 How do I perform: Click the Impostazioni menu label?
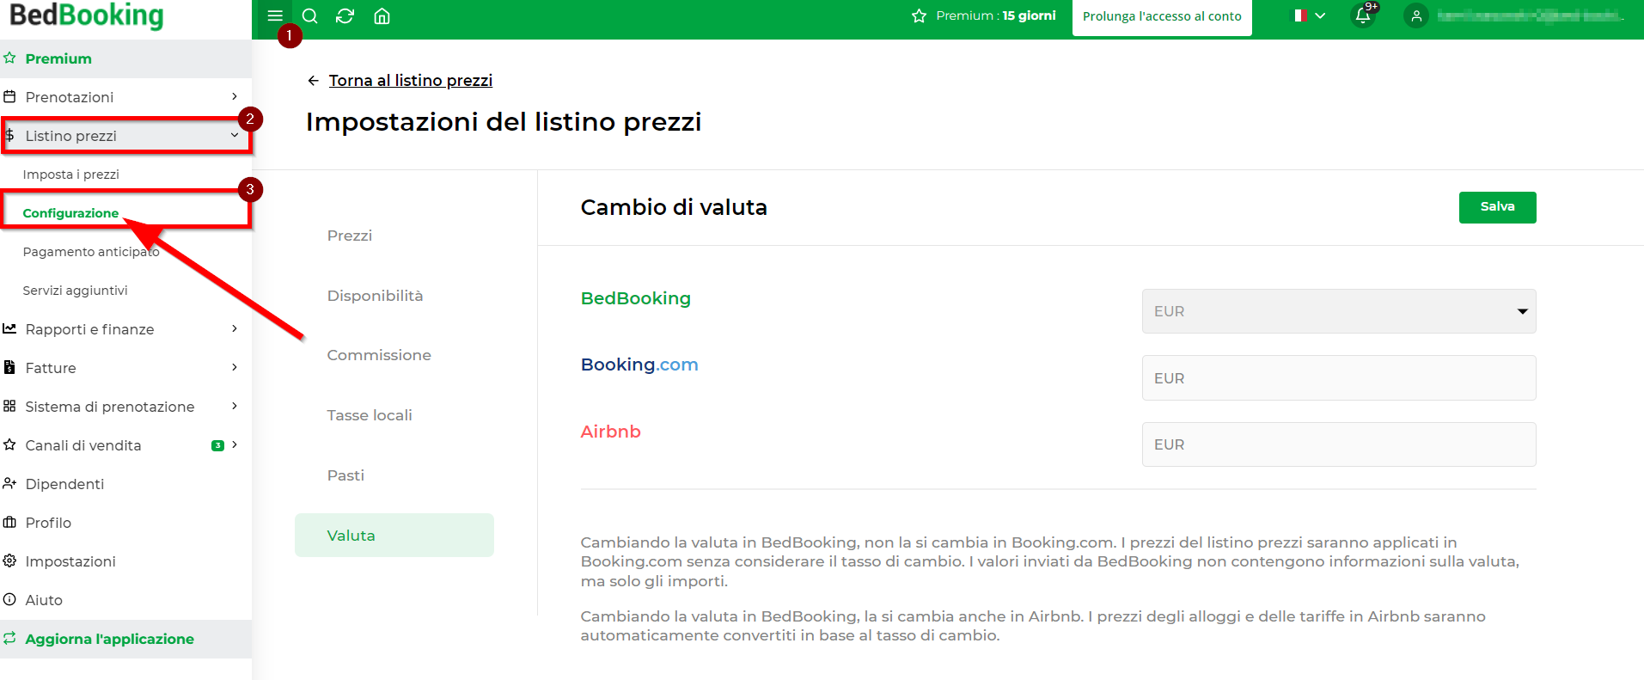[x=70, y=561]
